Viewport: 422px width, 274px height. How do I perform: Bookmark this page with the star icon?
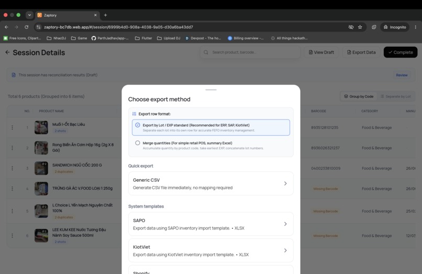[360, 27]
